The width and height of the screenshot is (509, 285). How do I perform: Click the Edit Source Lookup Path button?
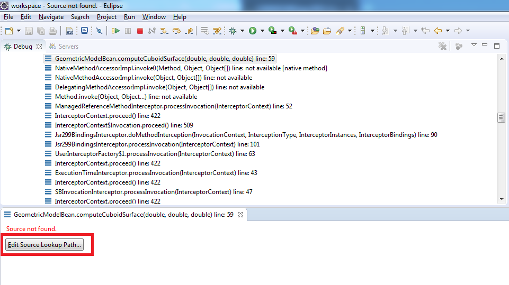coord(44,245)
